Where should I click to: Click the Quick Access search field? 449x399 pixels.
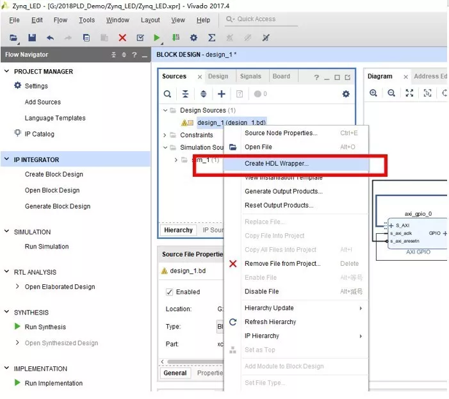pos(261,19)
